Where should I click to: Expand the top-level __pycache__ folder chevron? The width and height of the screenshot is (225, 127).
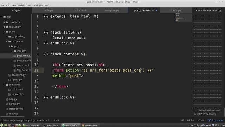pyautogui.click(x=4, y=22)
